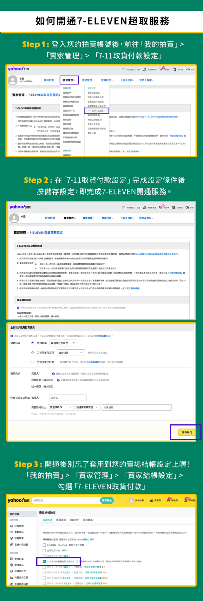Viewport: 203px width, 601px height.
Task: Open the 會員載具 dropdown
Action: [71, 353]
